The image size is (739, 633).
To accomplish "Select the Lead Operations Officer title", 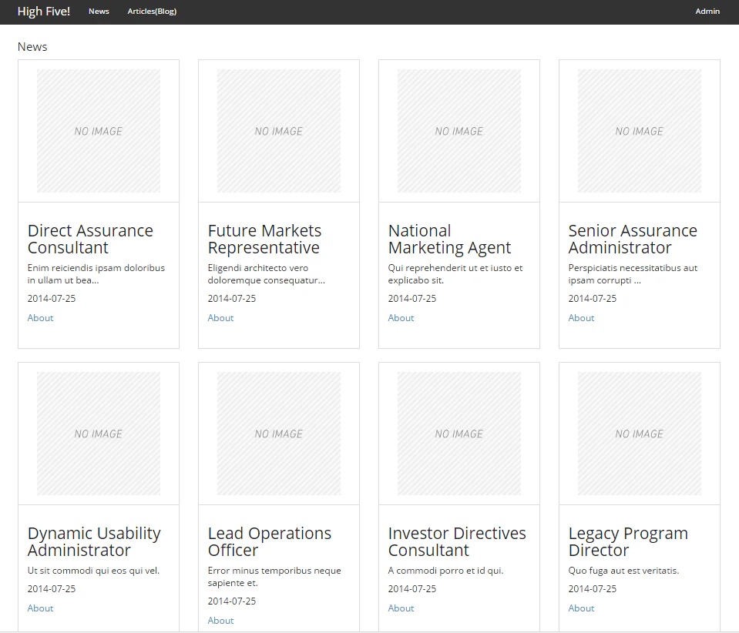I will (269, 541).
